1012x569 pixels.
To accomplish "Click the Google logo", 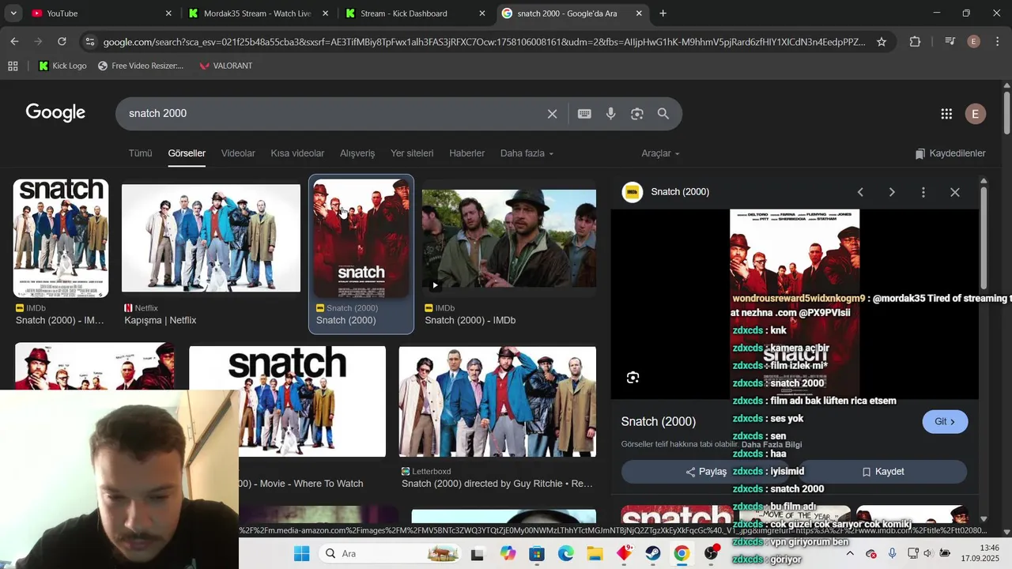I will (x=55, y=113).
